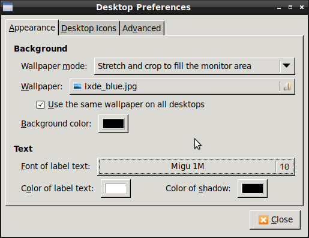Viewport: 309px width, 238px height.
Task: Click the window menu icon in title bar
Action: [x=8, y=7]
